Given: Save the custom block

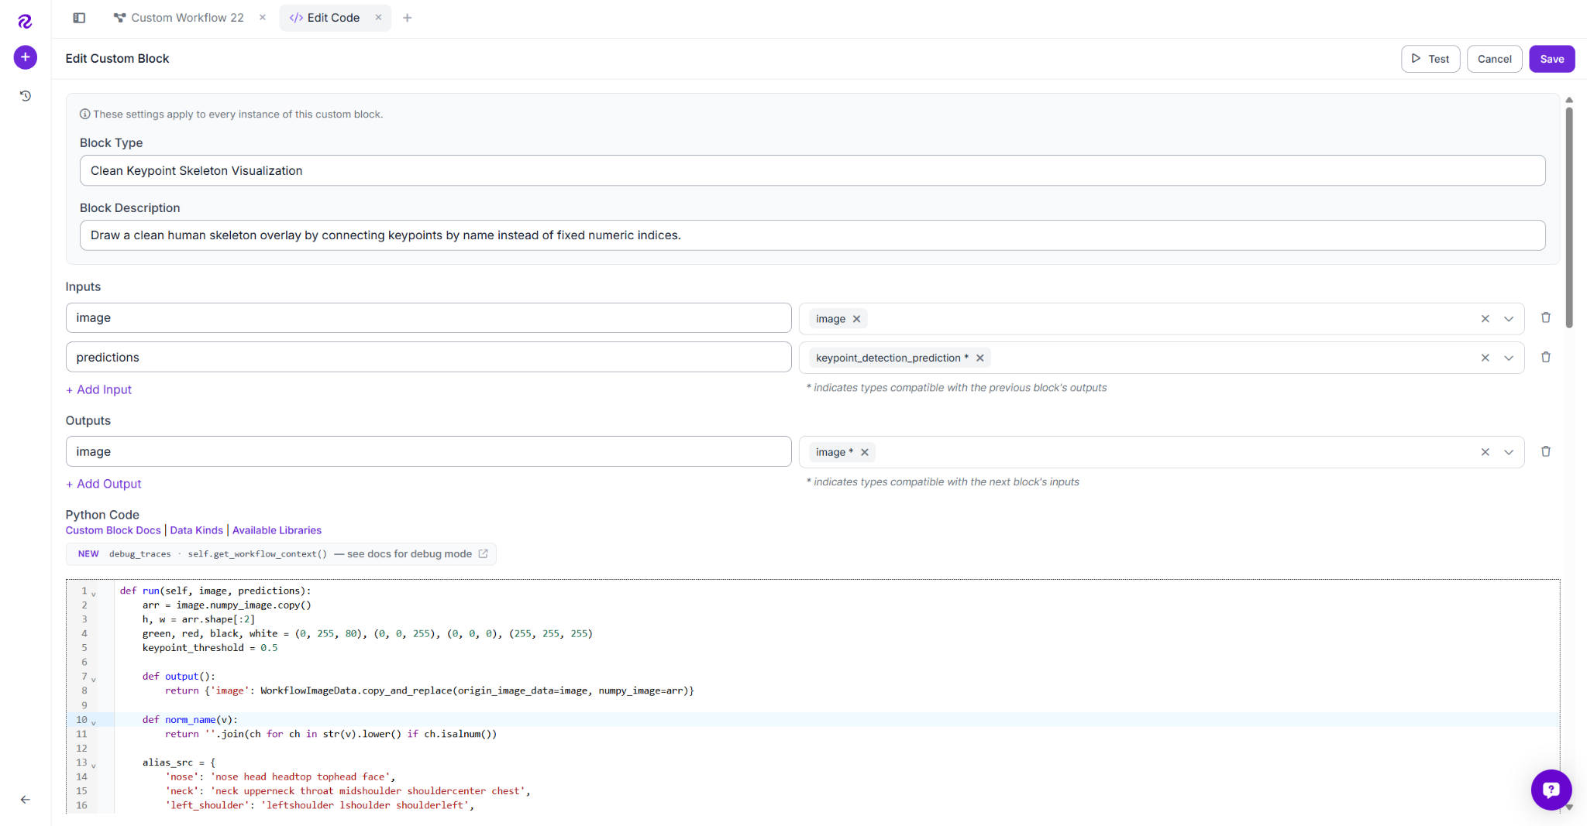Looking at the screenshot, I should click(x=1551, y=59).
